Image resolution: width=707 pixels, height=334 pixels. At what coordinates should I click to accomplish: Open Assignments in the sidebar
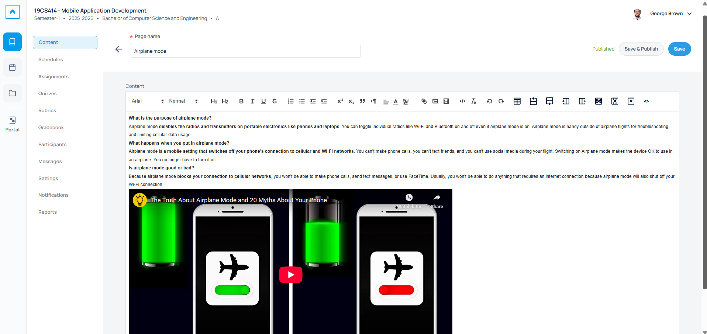tap(54, 76)
